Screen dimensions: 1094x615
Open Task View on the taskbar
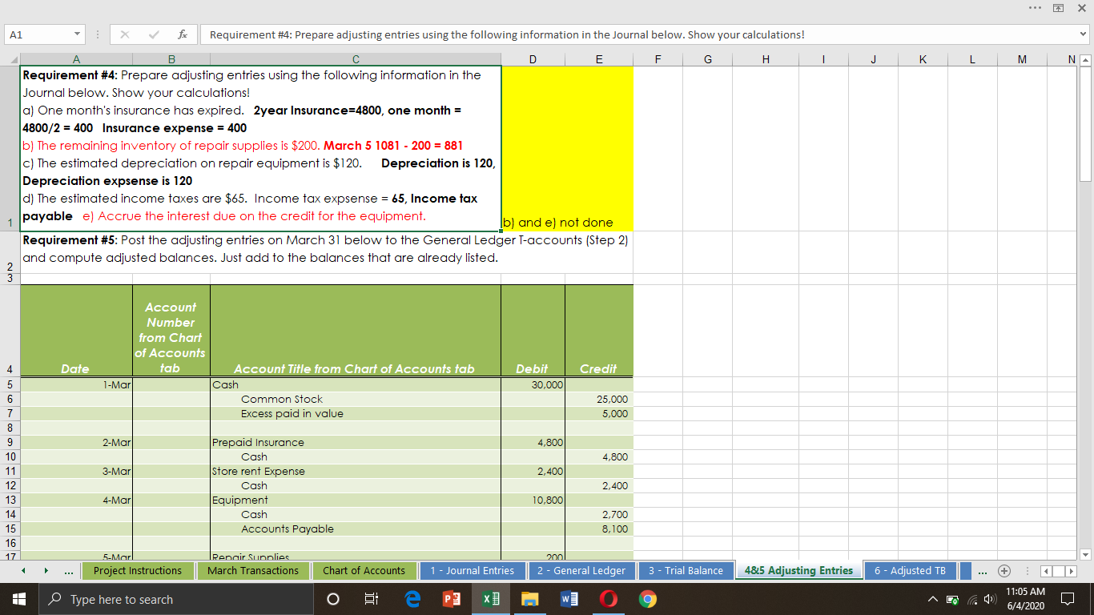click(x=372, y=599)
